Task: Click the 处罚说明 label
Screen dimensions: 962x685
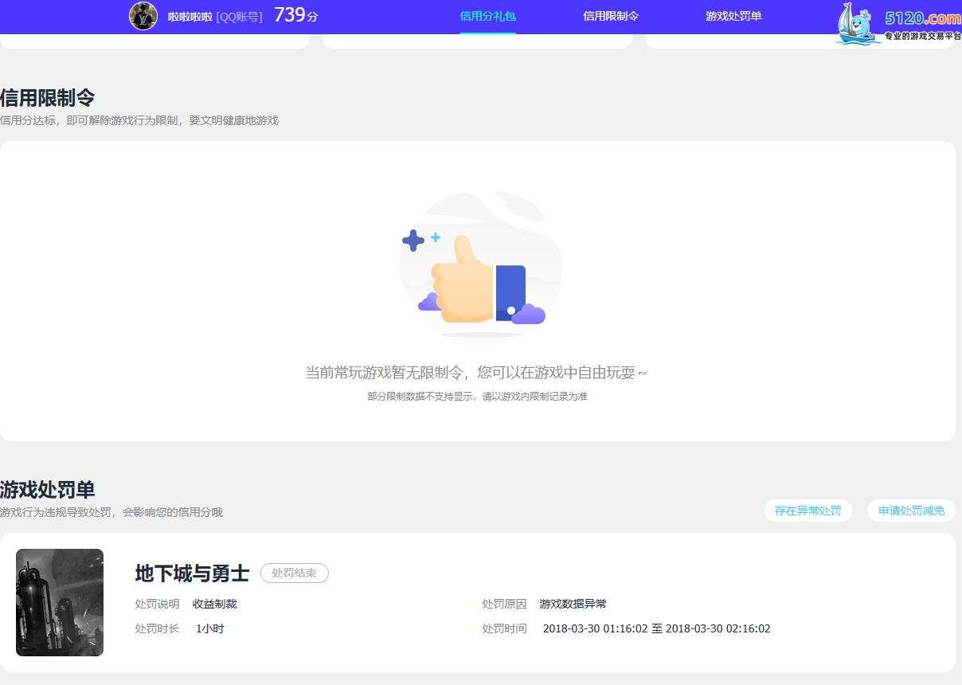Action: (157, 604)
